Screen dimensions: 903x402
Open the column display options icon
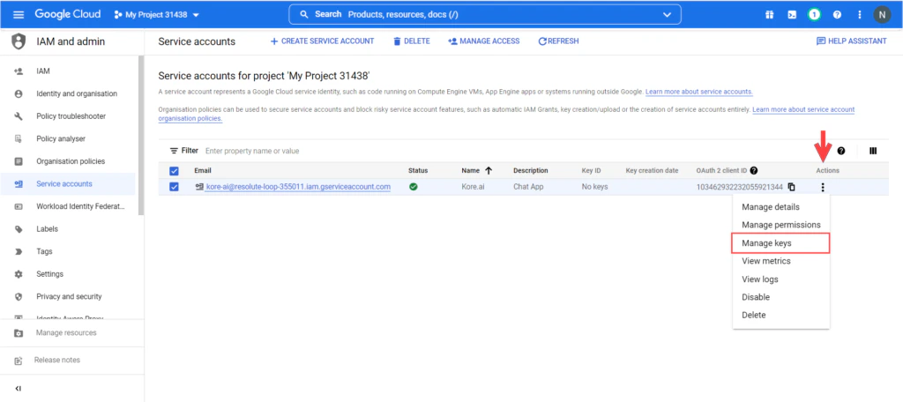point(873,151)
